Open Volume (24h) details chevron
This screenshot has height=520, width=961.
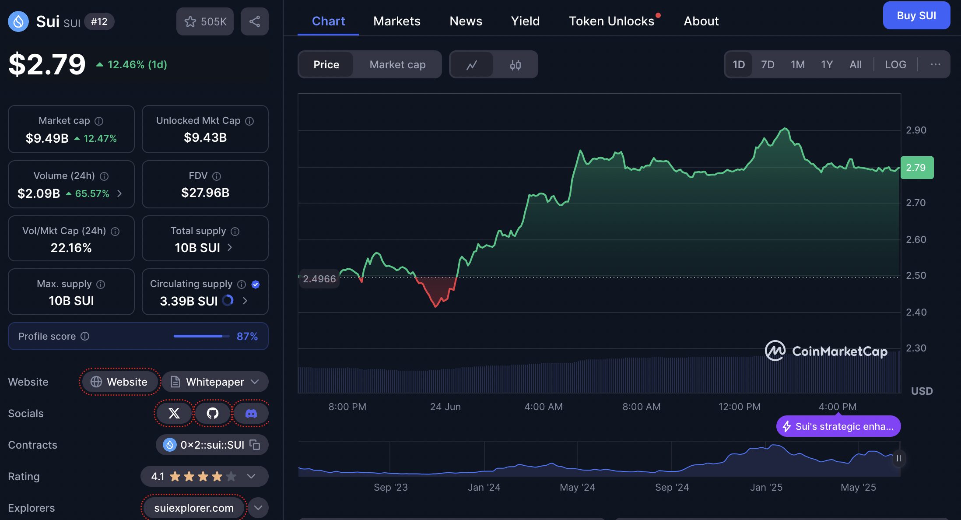click(119, 193)
